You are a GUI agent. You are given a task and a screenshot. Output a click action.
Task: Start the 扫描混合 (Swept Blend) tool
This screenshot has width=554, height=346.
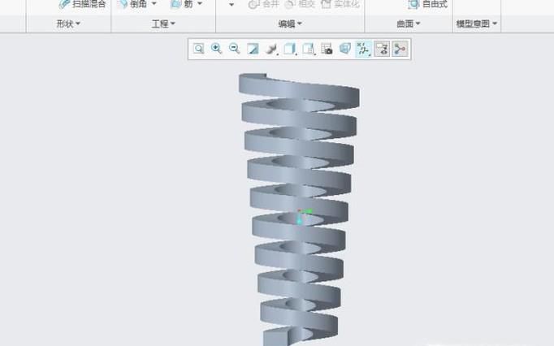(x=82, y=4)
